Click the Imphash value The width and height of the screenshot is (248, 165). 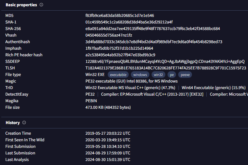119,48
